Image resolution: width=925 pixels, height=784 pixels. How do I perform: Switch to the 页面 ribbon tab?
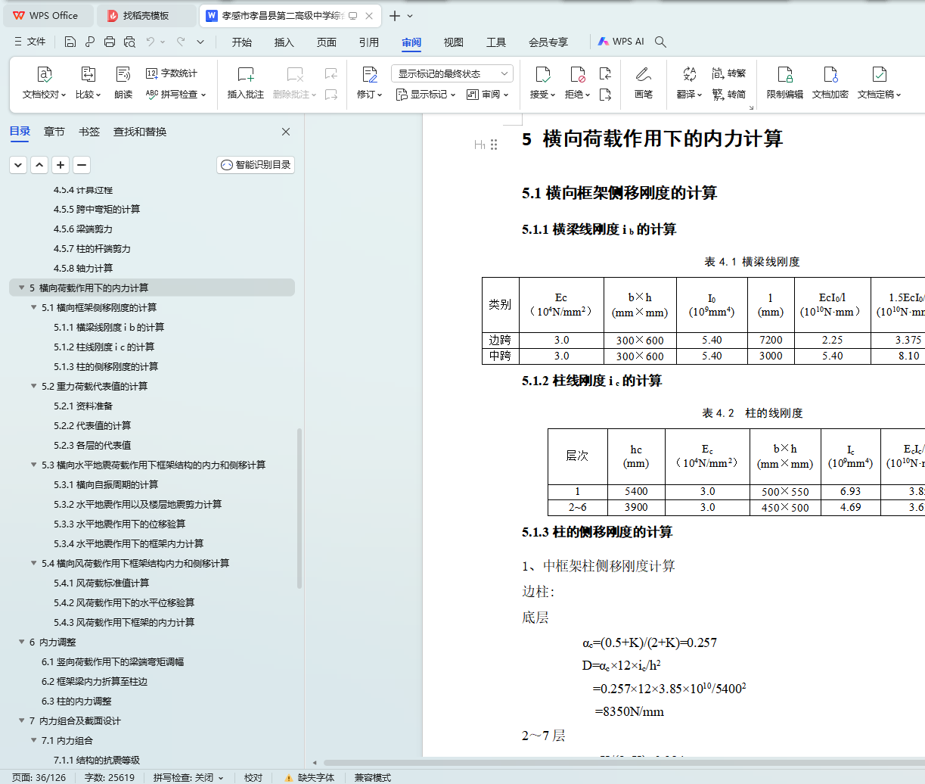pyautogui.click(x=327, y=42)
